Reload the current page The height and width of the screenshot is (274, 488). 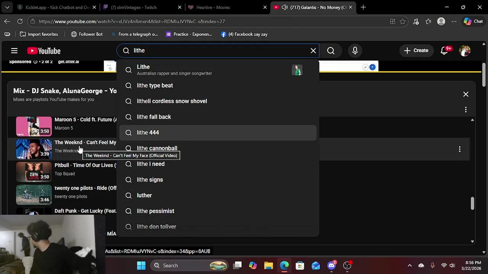20,22
